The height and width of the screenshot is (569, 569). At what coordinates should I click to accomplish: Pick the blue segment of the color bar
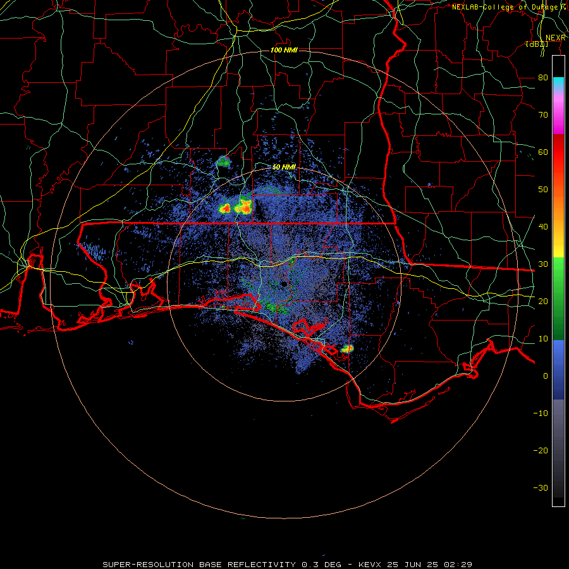[558, 369]
